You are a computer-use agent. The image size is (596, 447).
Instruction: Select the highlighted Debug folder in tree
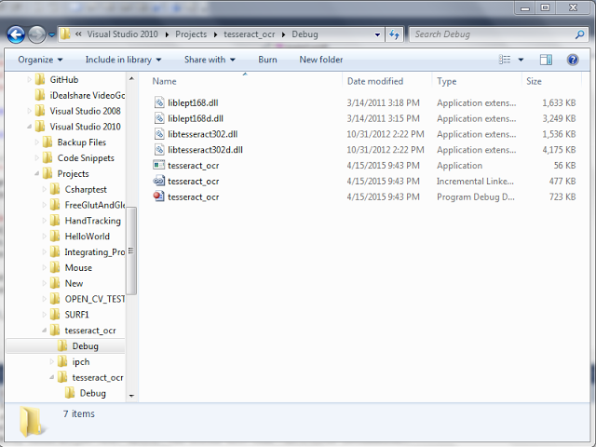click(85, 346)
